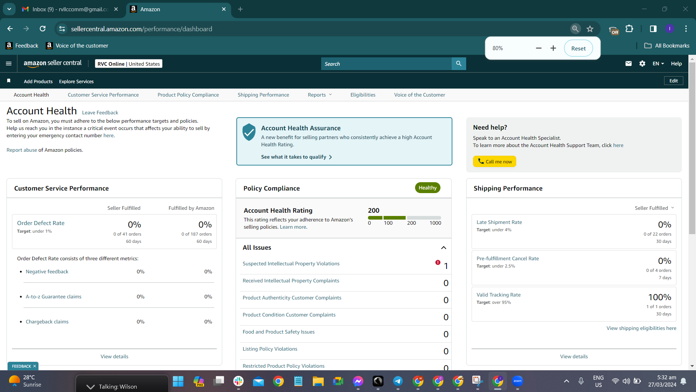
Task: Go back with the browser back arrow
Action: pyautogui.click(x=10, y=29)
